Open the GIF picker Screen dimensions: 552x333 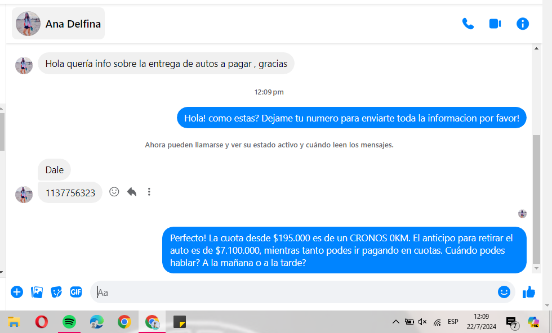point(76,292)
